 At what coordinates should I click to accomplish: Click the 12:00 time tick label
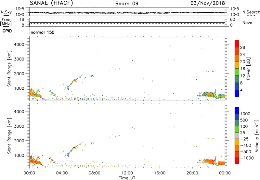[x=127, y=173]
